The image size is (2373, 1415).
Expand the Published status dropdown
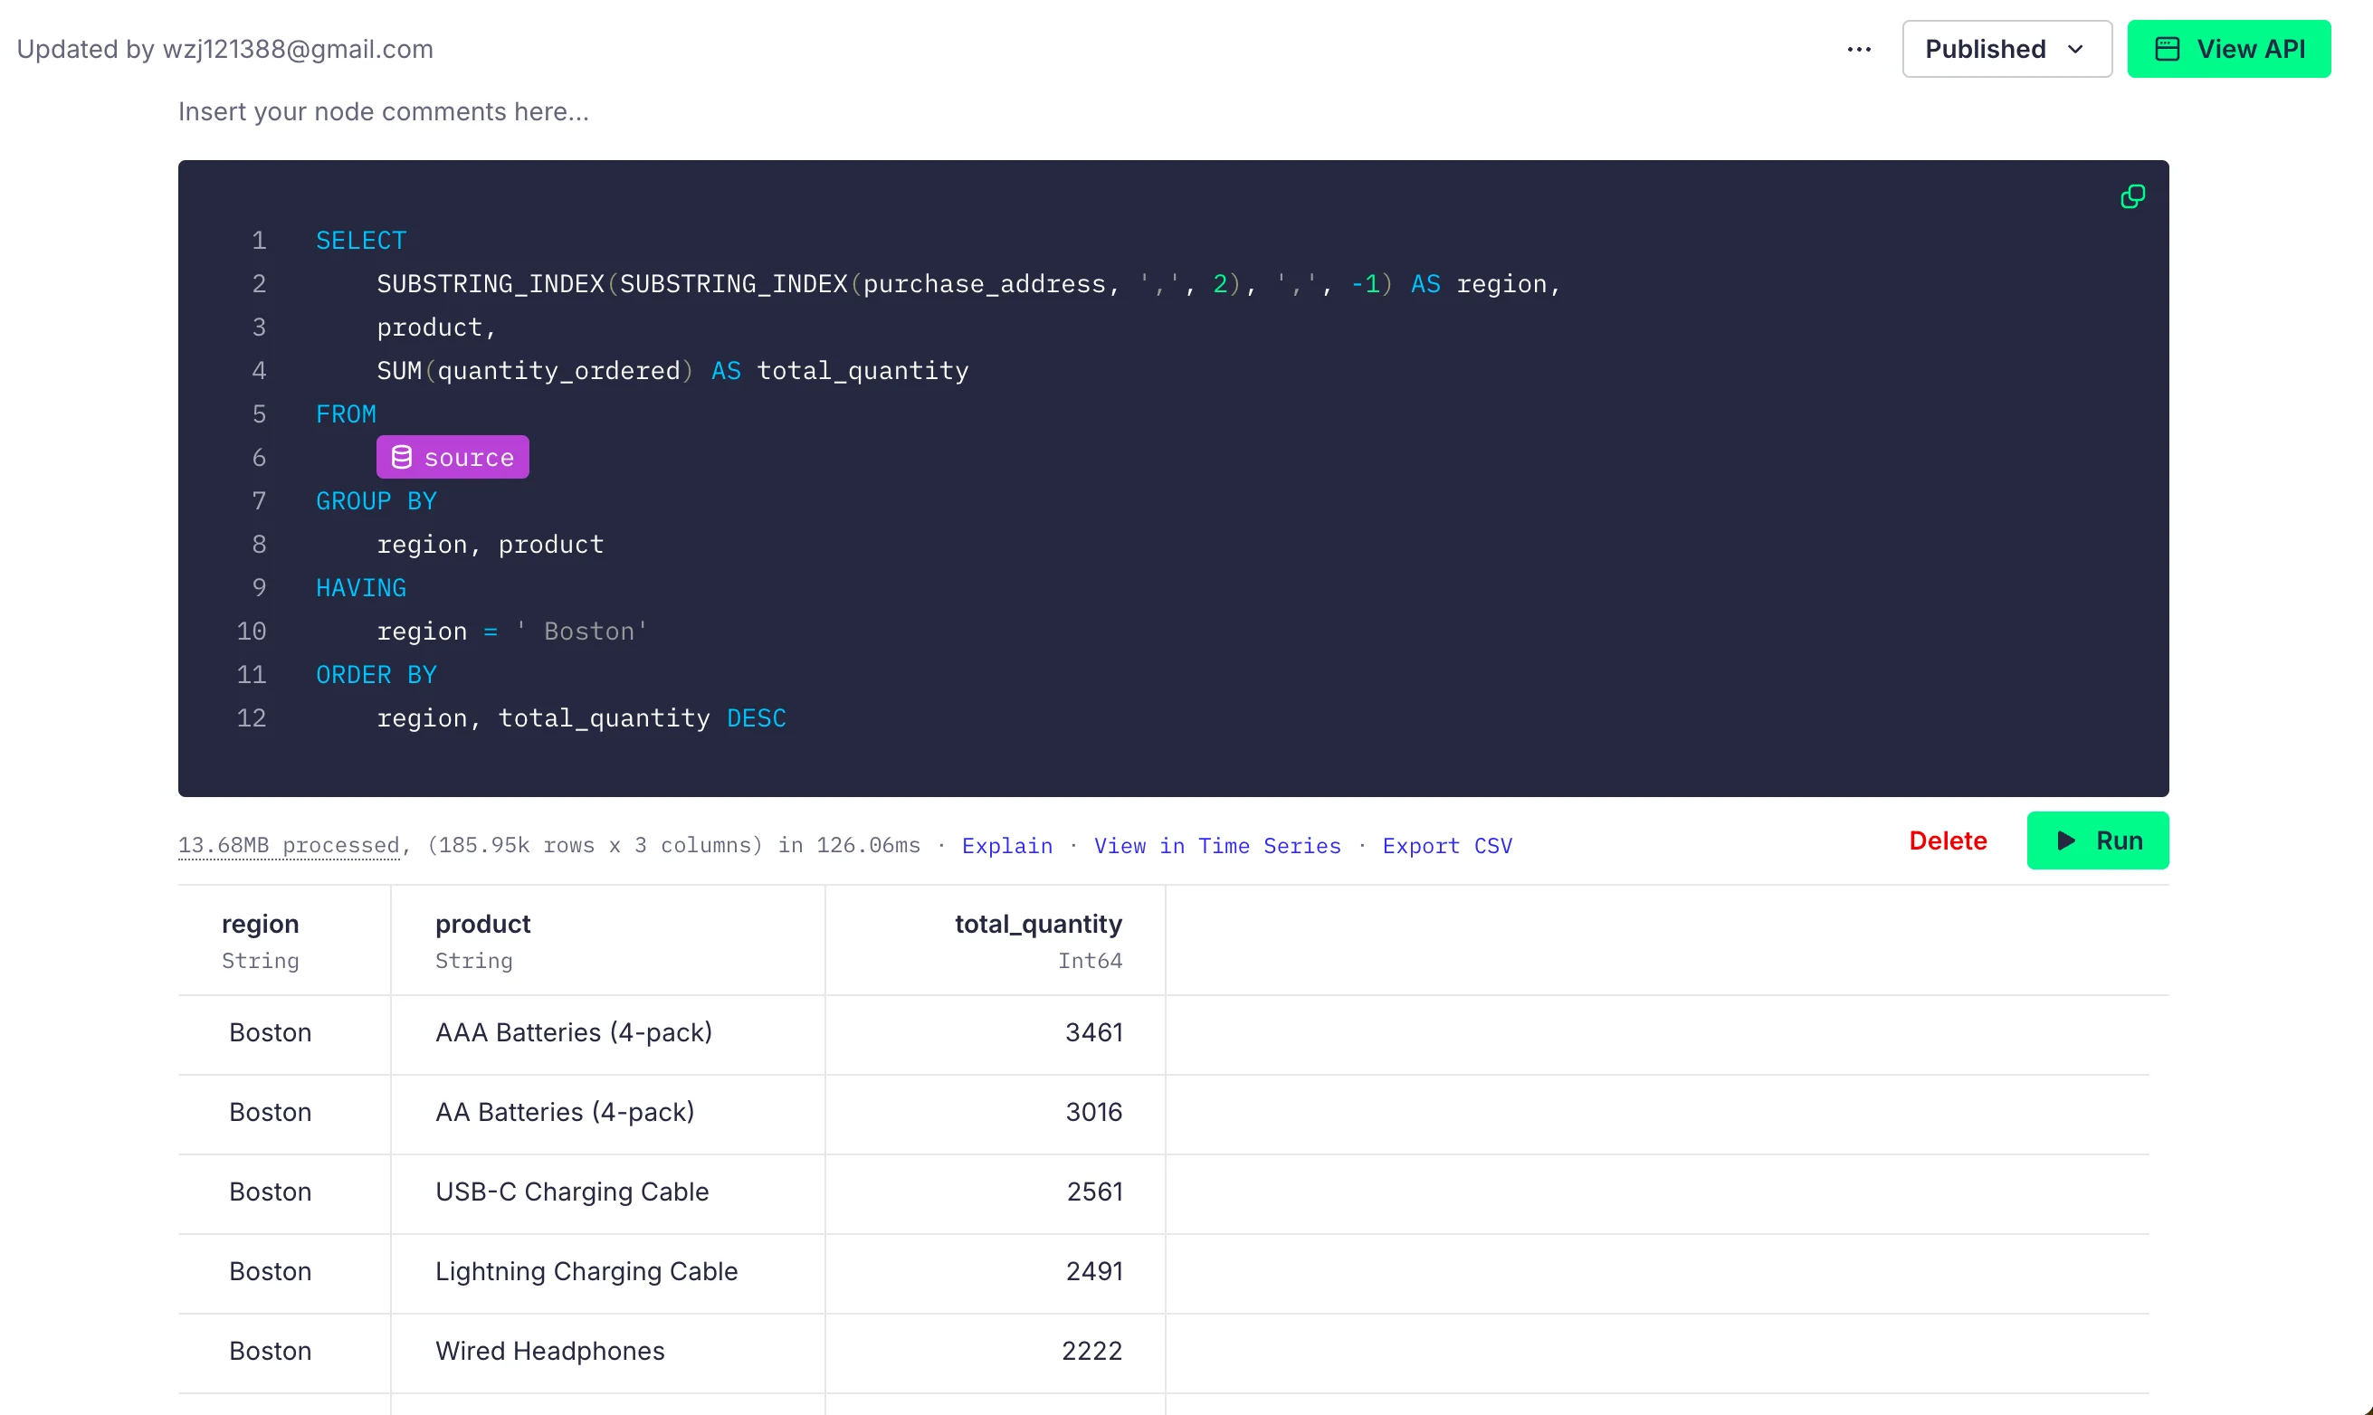2006,50
